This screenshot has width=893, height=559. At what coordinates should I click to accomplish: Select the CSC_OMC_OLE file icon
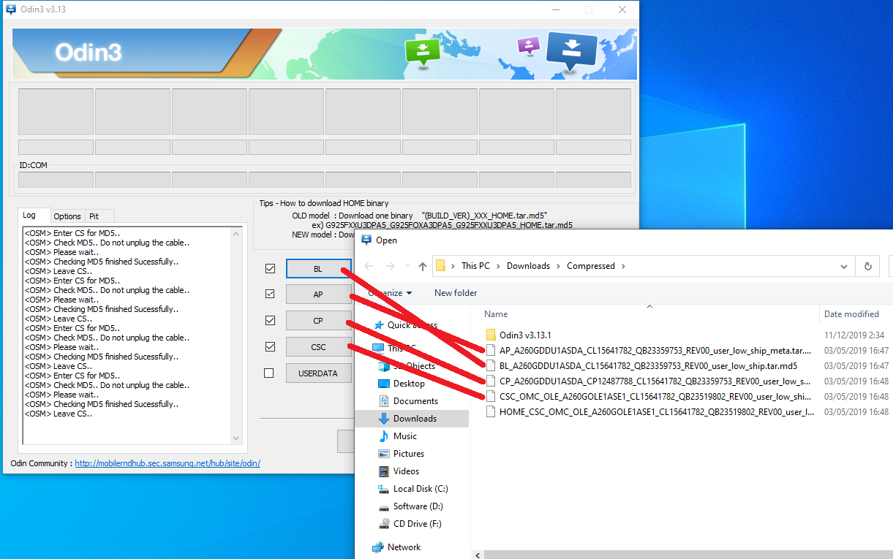[x=491, y=396]
